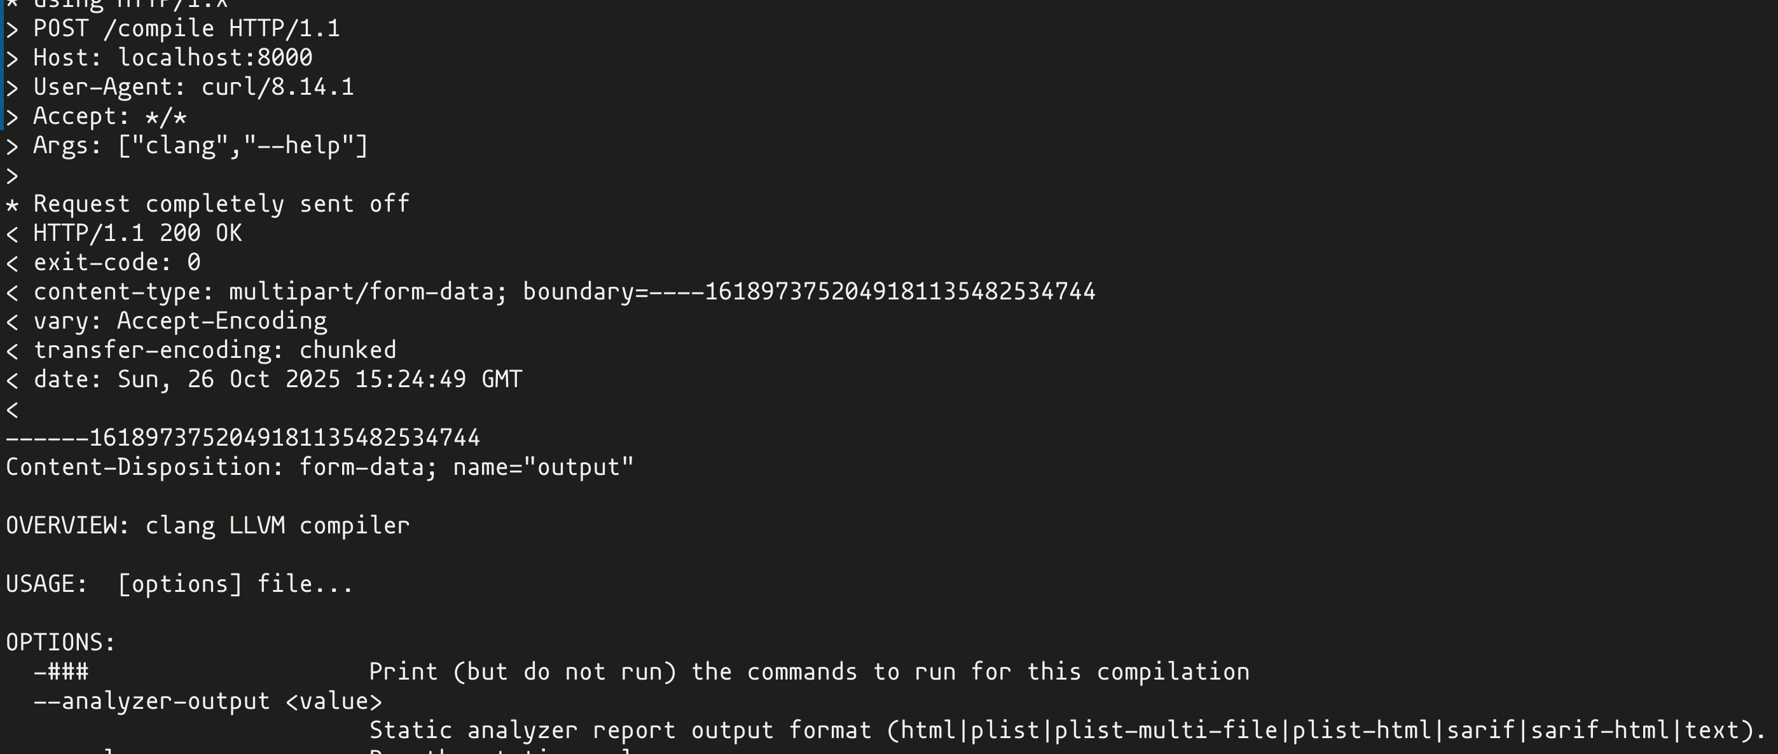Click the boundary number in content-type line
Screen dimensions: 1778x754
(900, 291)
